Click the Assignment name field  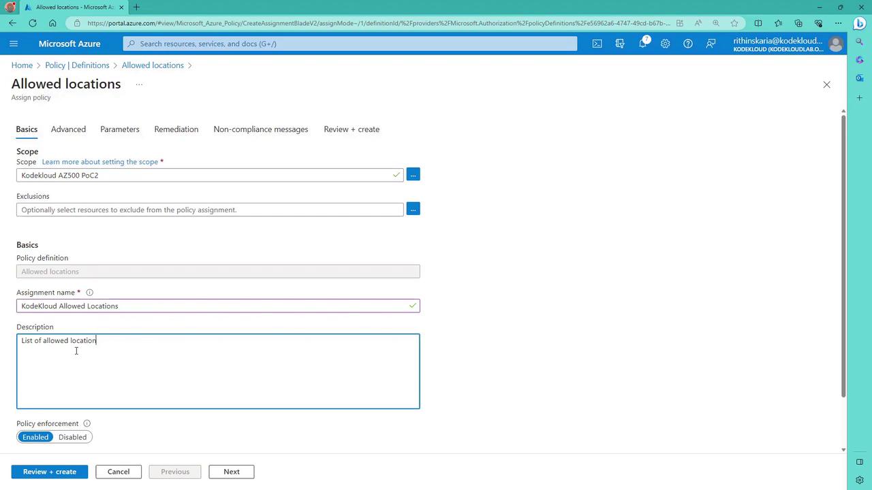click(x=218, y=306)
